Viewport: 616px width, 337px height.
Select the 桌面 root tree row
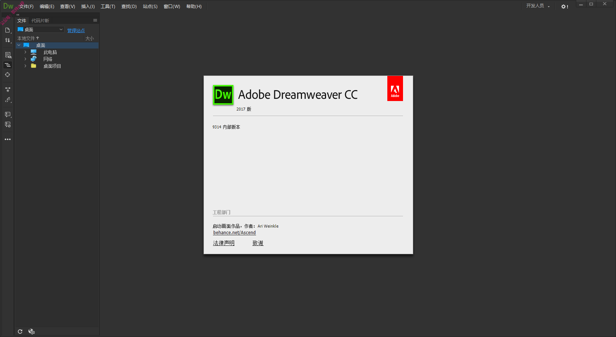coord(57,45)
